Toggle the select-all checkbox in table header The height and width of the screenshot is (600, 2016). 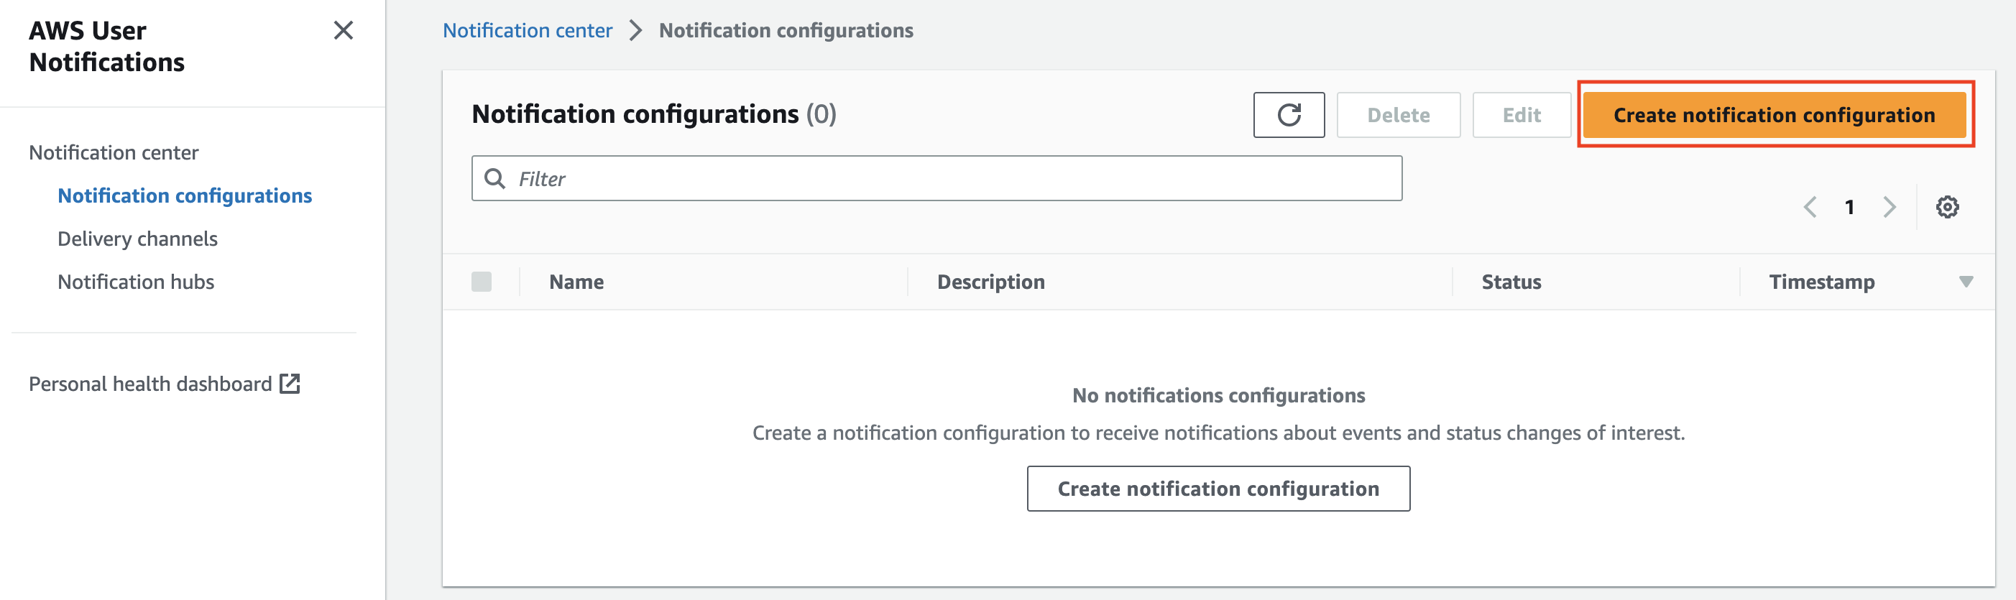[x=482, y=282]
